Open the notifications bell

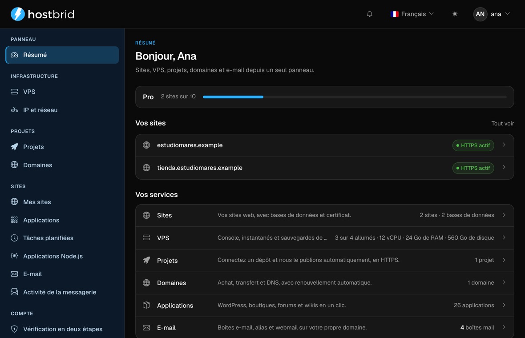(370, 14)
